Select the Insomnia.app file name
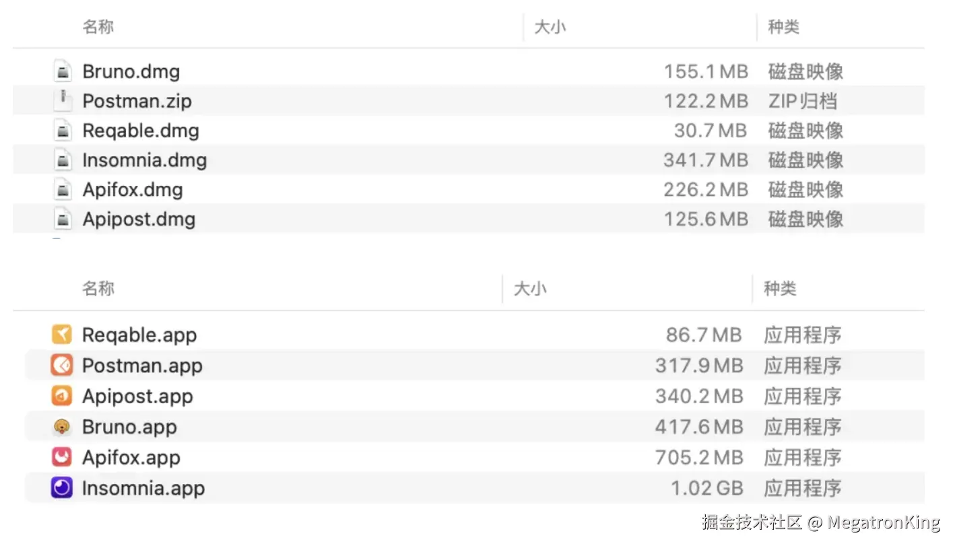This screenshot has width=955, height=548. (x=143, y=488)
